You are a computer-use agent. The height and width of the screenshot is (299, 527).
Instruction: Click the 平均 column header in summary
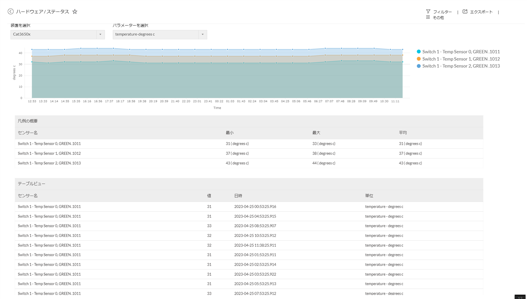coord(403,133)
